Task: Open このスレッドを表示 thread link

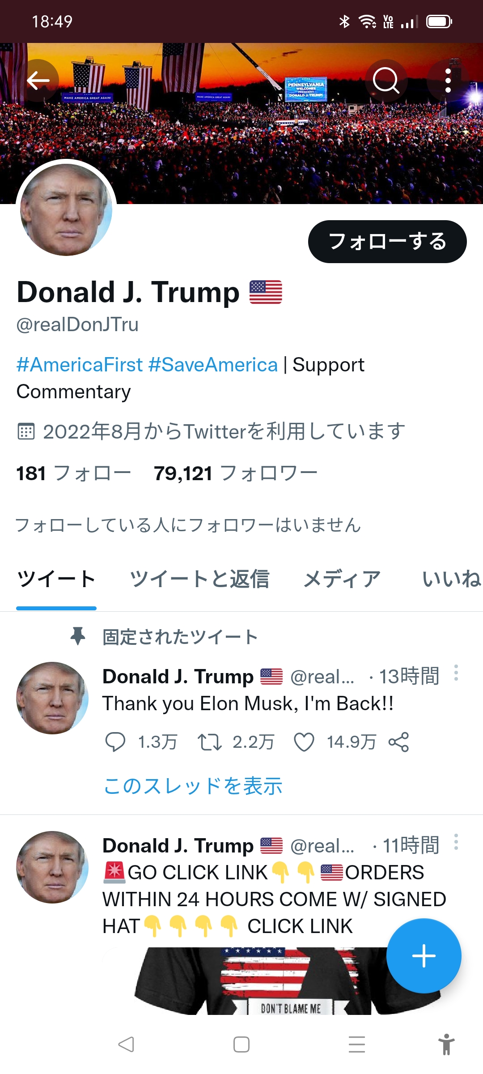Action: tap(193, 786)
